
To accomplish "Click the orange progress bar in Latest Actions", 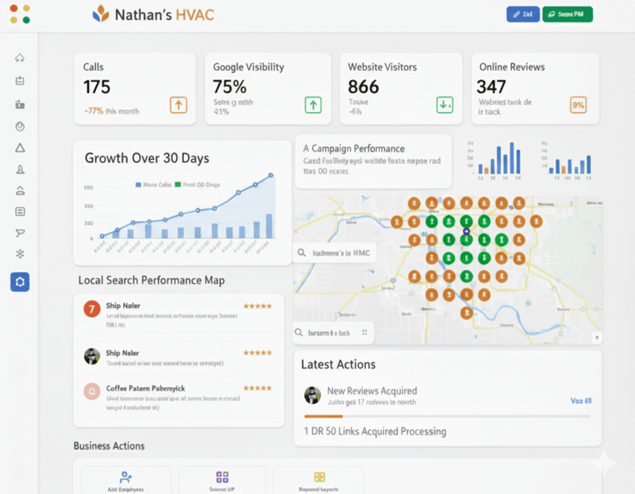I will pos(323,416).
